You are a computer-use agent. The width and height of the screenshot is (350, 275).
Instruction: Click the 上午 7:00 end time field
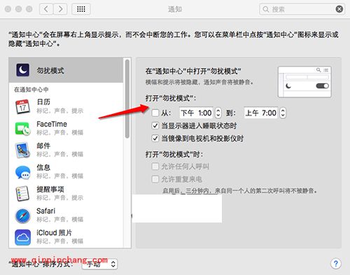tap(261, 113)
